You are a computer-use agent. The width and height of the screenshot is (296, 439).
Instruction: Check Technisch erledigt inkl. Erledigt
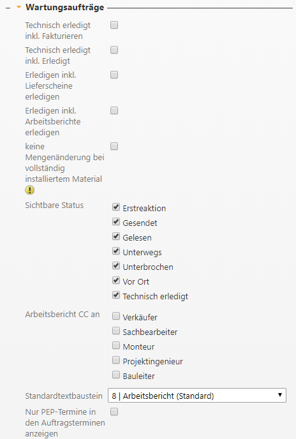click(114, 50)
